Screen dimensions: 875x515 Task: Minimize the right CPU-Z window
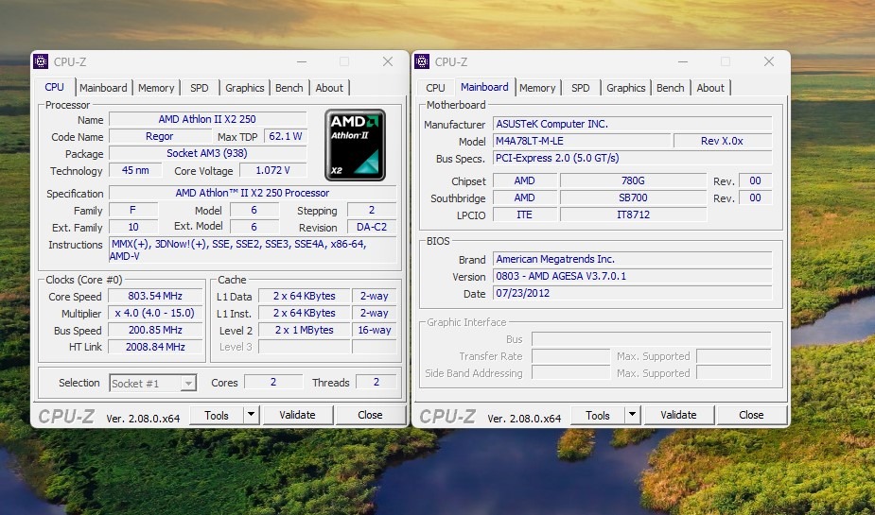[682, 61]
